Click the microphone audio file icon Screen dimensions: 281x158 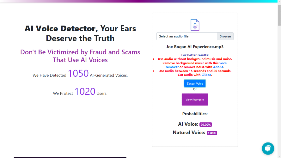(195, 25)
